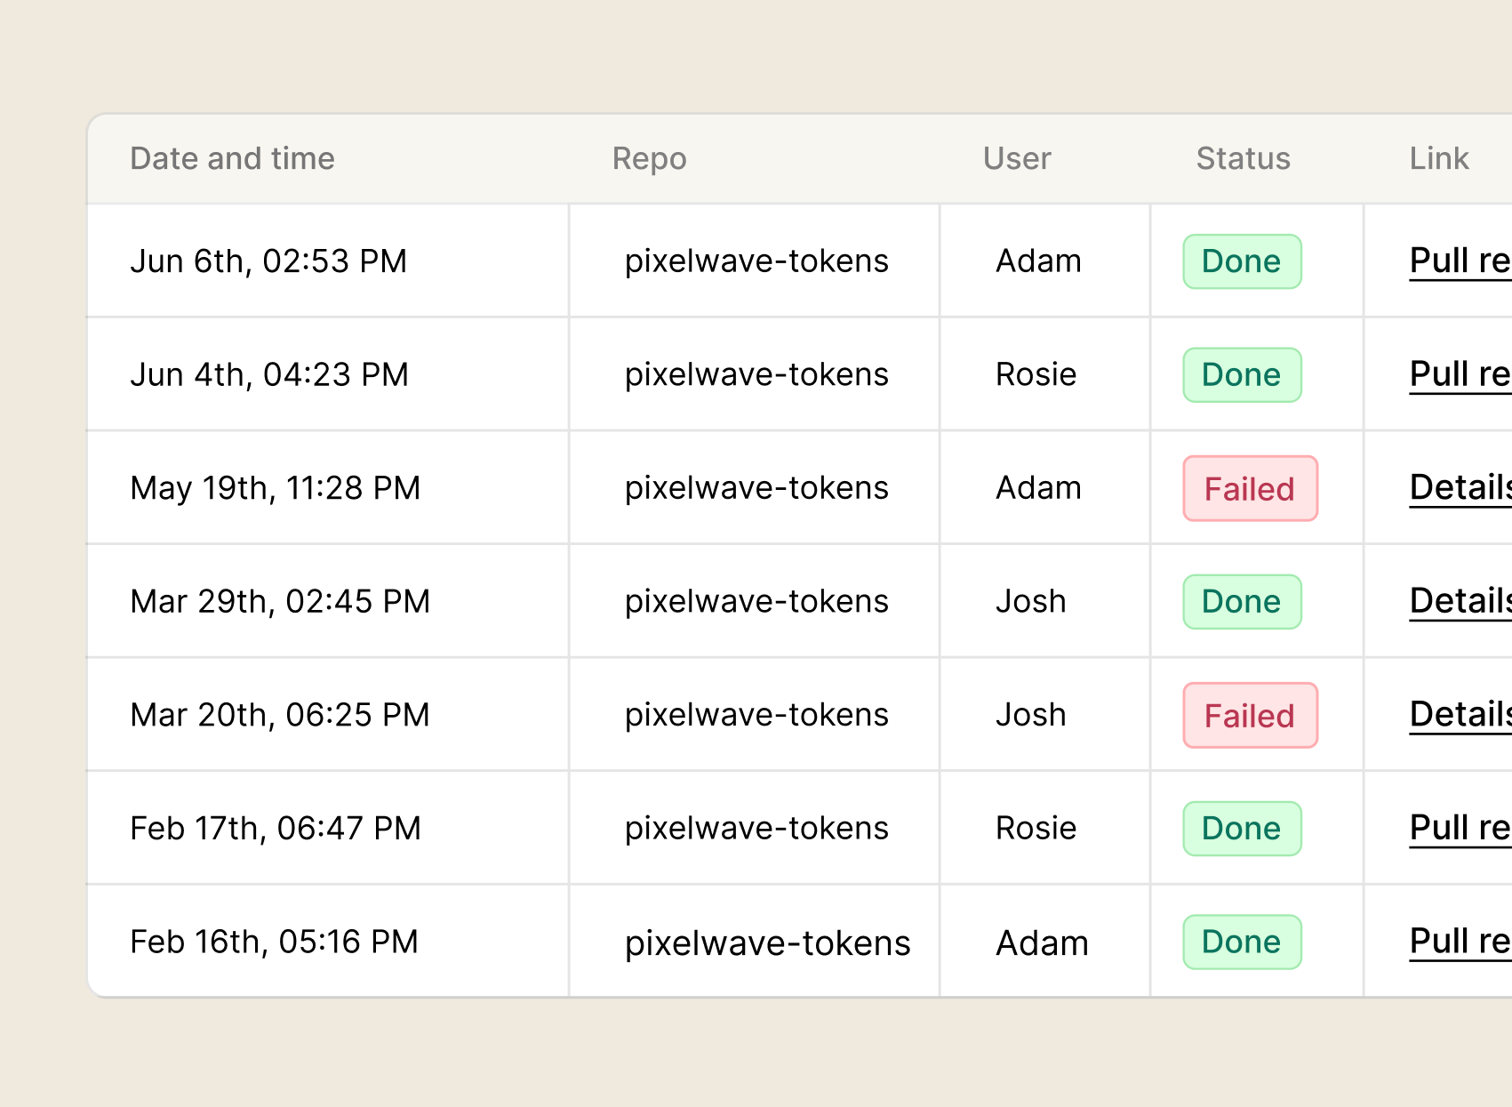Click the Status column header
The image size is (1512, 1107).
[x=1243, y=158]
